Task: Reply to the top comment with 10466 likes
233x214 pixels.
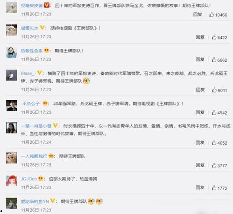Action: [x=198, y=15]
